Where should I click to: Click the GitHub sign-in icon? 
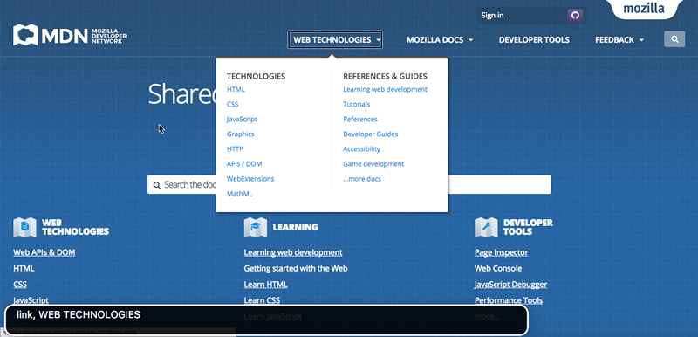tap(575, 16)
